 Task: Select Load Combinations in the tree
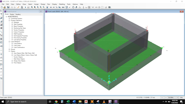(19, 47)
